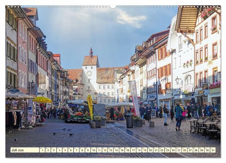Click date 19 on the calendar row

[x=144, y=150]
